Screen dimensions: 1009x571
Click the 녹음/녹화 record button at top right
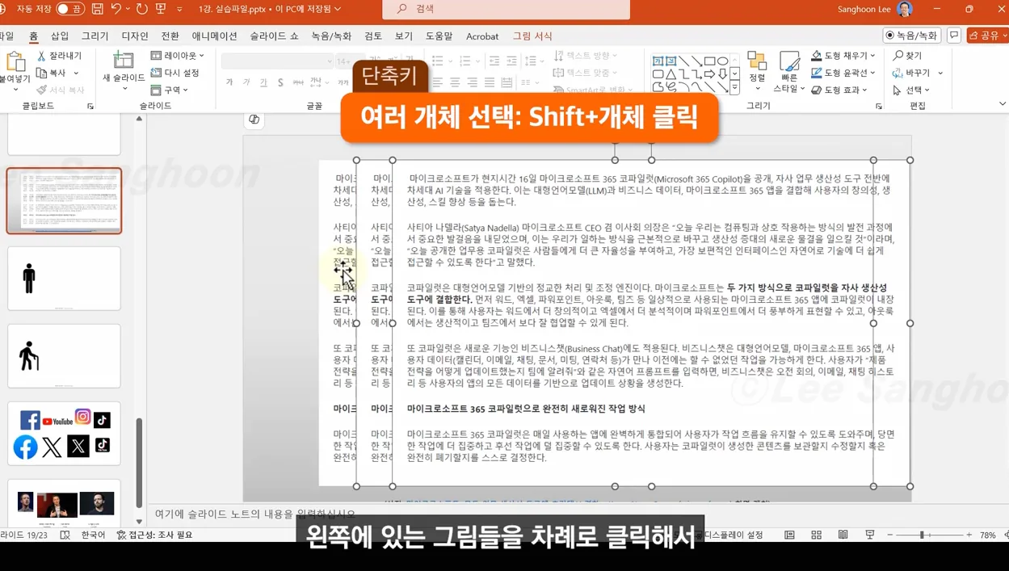click(911, 36)
